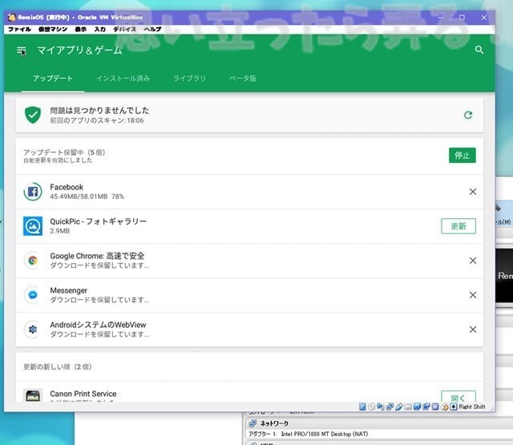Click the 停止 button to stop updates
The width and height of the screenshot is (513, 445).
click(463, 156)
